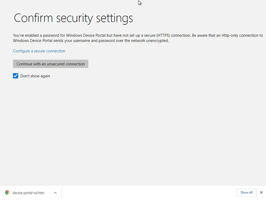This screenshot has height=200, width=266.
Task: Click the word (HTTPS) in the warning
Action: [x=163, y=35]
